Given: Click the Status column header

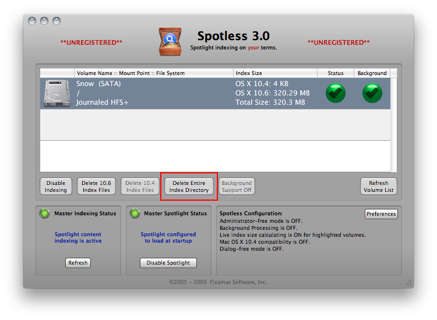Looking at the screenshot, I should 336,73.
